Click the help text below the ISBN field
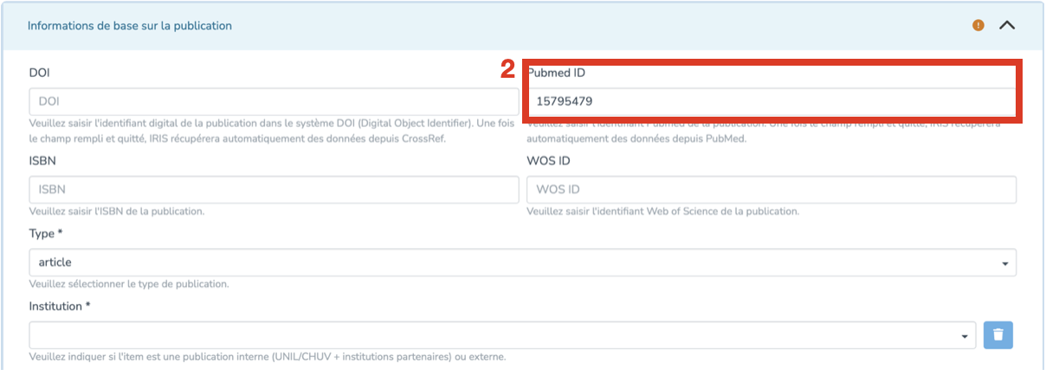Image resolution: width=1046 pixels, height=382 pixels. [x=117, y=212]
